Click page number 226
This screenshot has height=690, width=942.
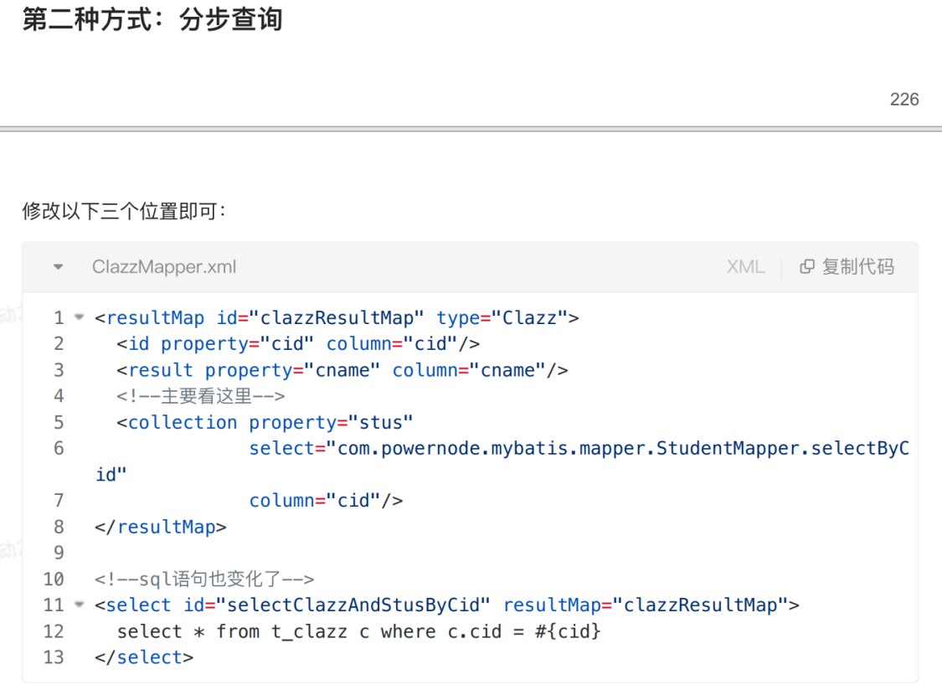[x=904, y=100]
